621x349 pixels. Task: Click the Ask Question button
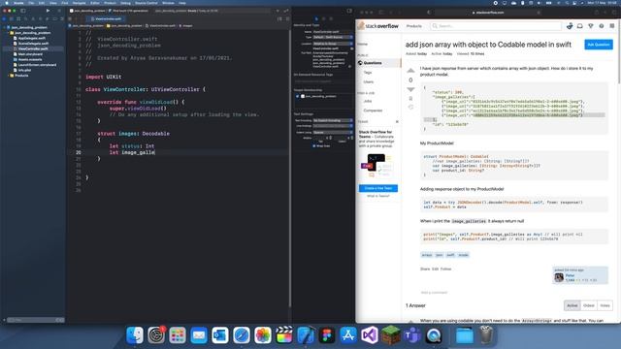pyautogui.click(x=599, y=45)
